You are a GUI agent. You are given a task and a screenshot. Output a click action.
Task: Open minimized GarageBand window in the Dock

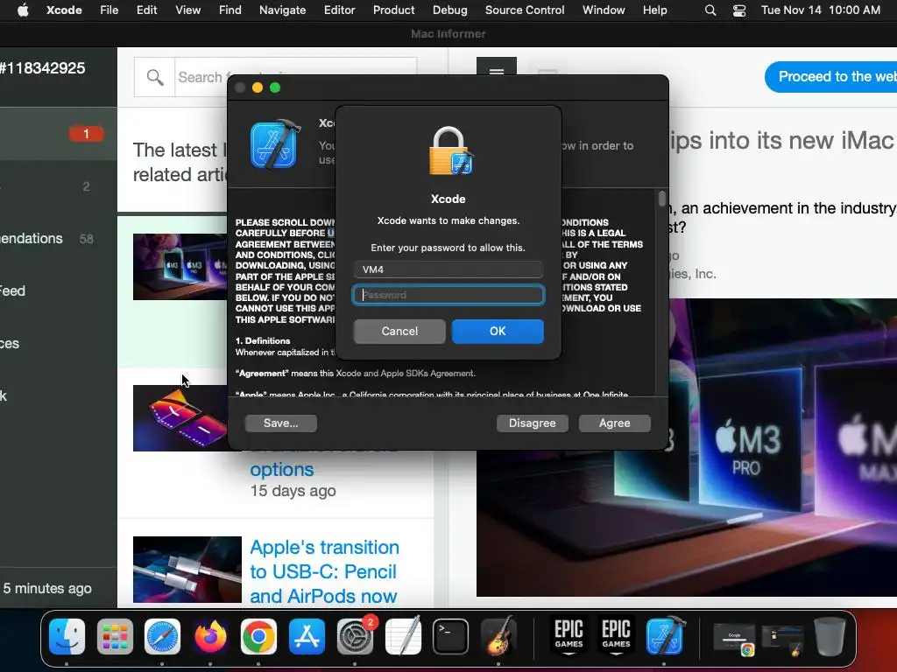click(782, 640)
